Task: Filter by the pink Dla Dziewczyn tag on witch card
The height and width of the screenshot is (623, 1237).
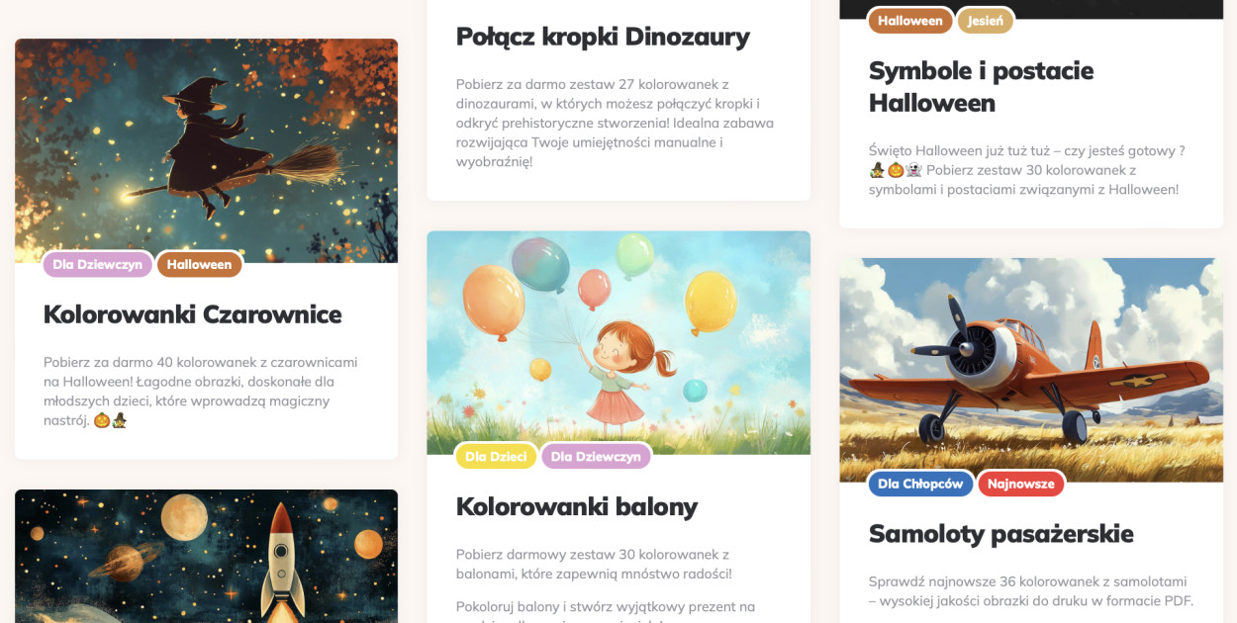Action: tap(98, 265)
